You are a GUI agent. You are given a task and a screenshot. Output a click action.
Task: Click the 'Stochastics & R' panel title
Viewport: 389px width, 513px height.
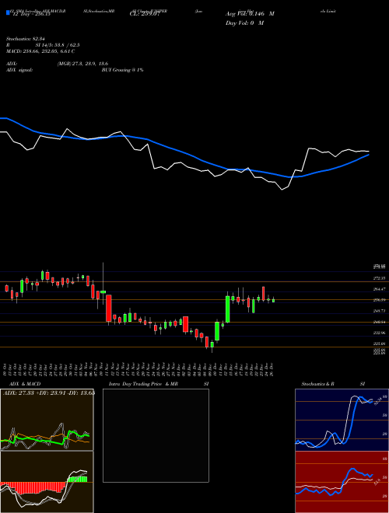coord(318,384)
